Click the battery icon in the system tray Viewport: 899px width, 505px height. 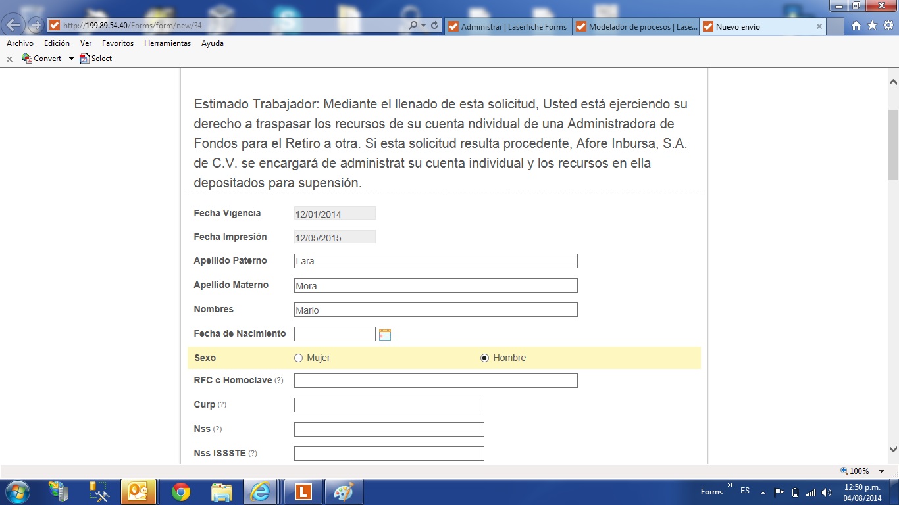click(x=795, y=492)
